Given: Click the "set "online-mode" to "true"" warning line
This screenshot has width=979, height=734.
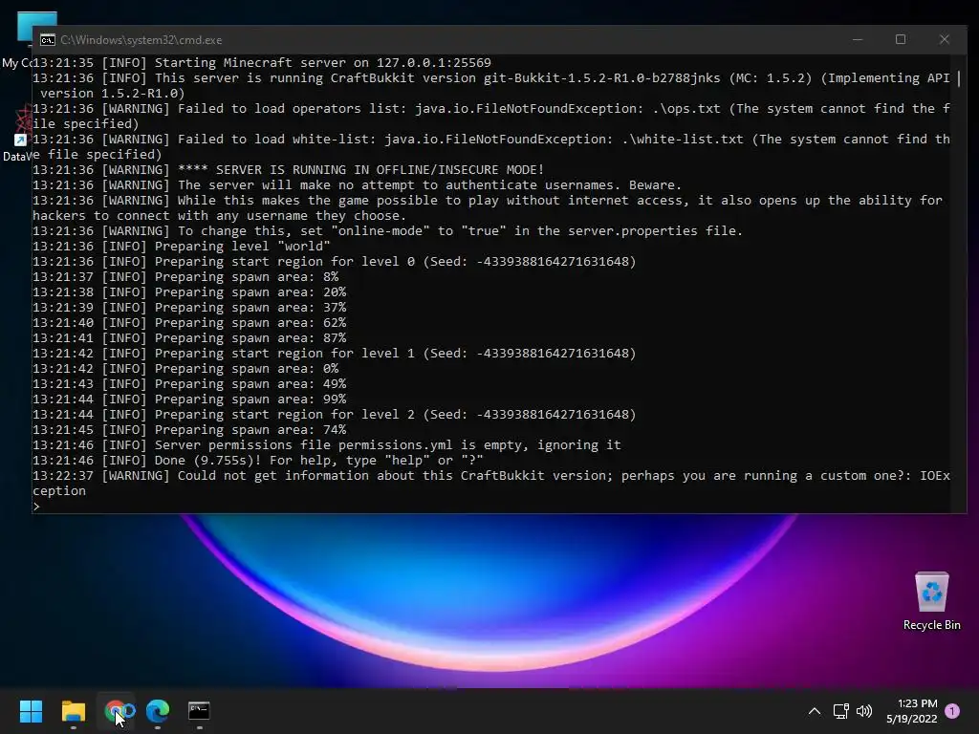Looking at the screenshot, I should [x=388, y=231].
